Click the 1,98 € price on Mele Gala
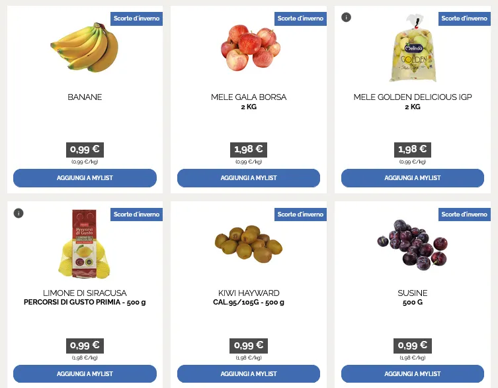This screenshot has height=388, width=498. point(249,150)
